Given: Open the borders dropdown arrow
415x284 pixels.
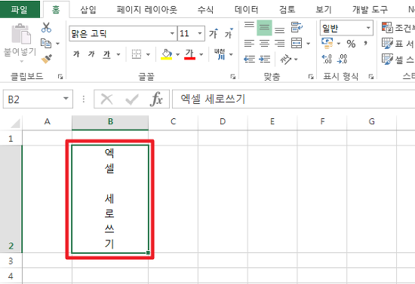Looking at the screenshot, I should pyautogui.click(x=148, y=54).
